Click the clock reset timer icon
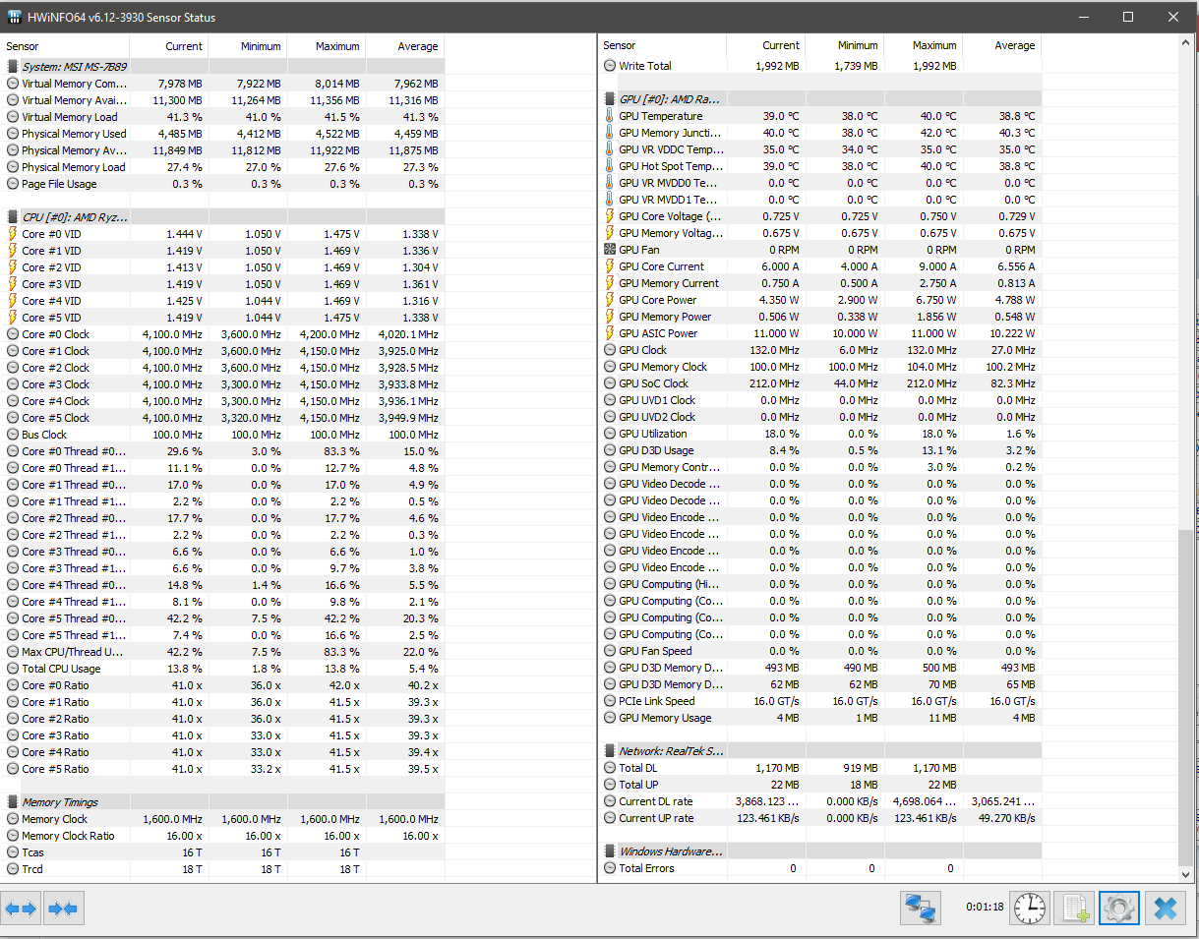Screen dimensions: 1199x939 tap(1030, 908)
